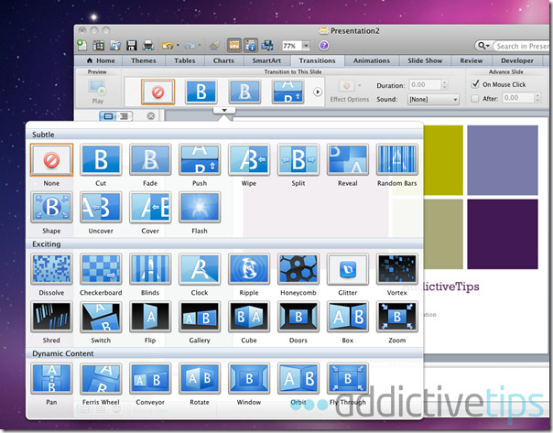Open the Tables tab
This screenshot has width=553, height=433.
[x=185, y=60]
